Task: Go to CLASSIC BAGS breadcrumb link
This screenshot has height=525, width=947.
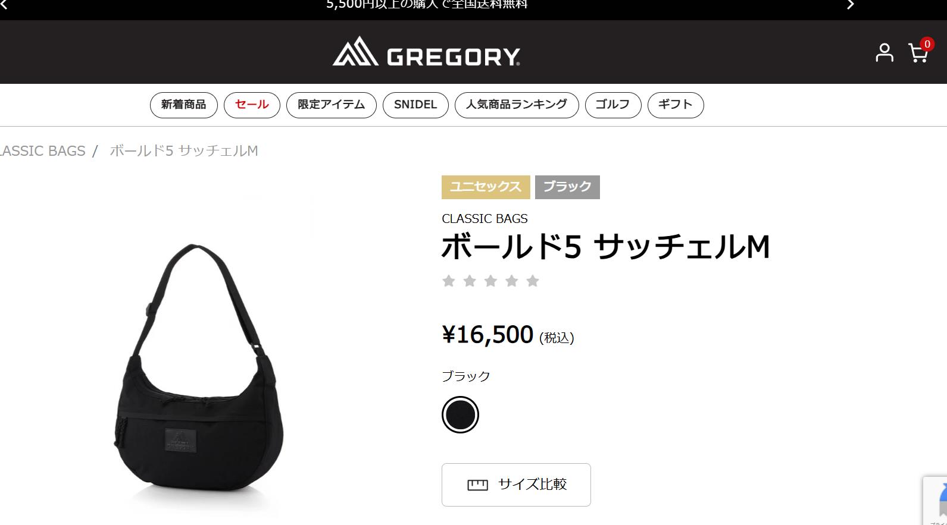Action: click(42, 151)
